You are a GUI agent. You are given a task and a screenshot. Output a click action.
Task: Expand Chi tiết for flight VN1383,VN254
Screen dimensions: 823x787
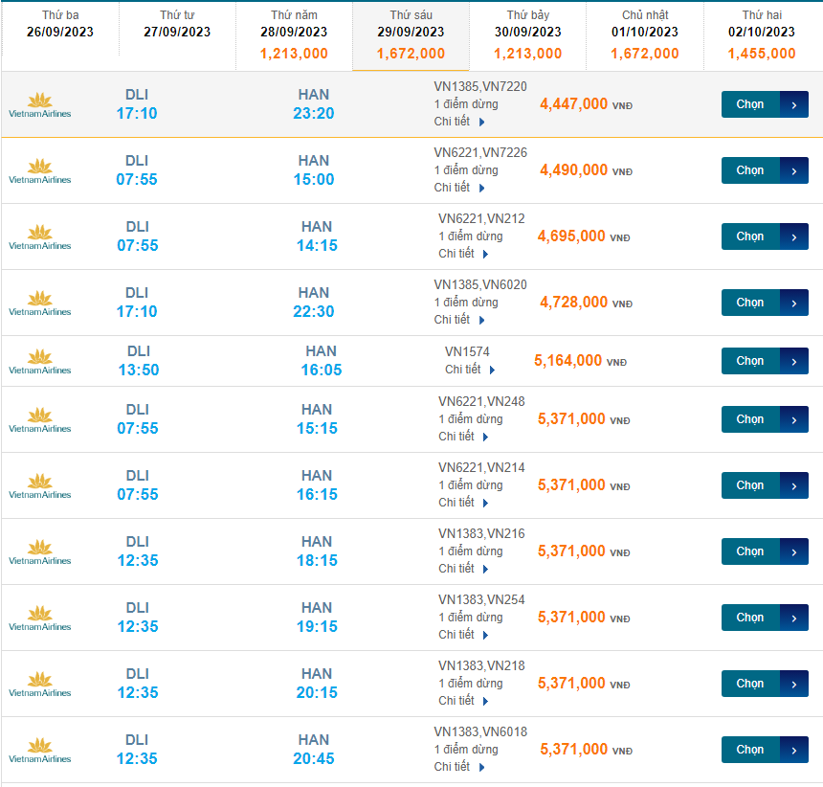click(x=463, y=635)
